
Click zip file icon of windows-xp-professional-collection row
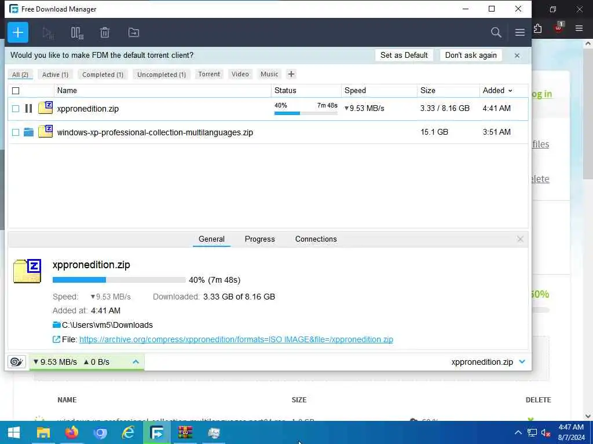45,131
